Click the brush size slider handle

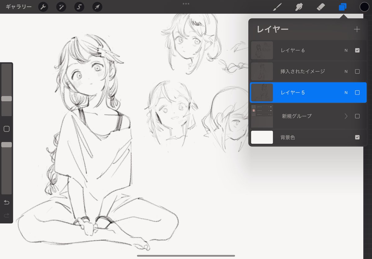pos(7,99)
